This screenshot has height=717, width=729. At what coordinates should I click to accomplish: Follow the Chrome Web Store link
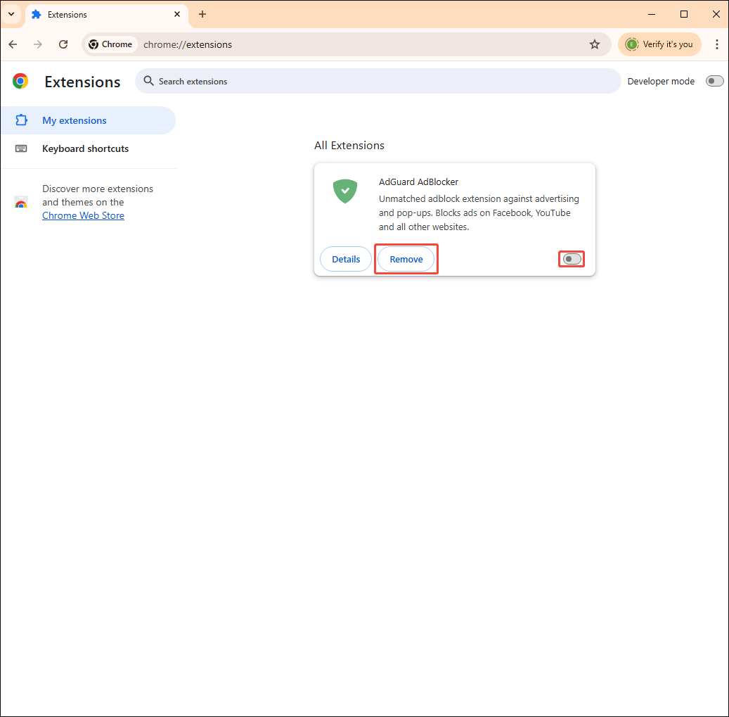pos(83,215)
